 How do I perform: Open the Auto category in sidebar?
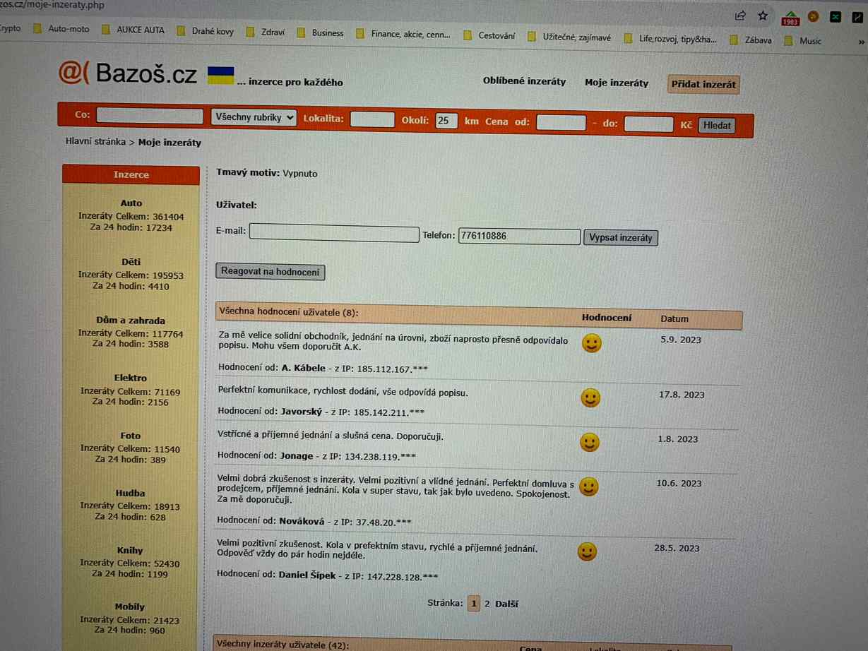[x=131, y=203]
